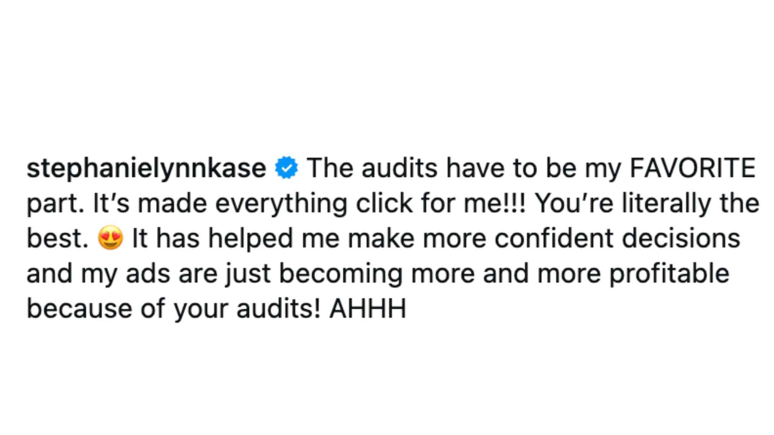Click the blue verified badge icon

287,167
